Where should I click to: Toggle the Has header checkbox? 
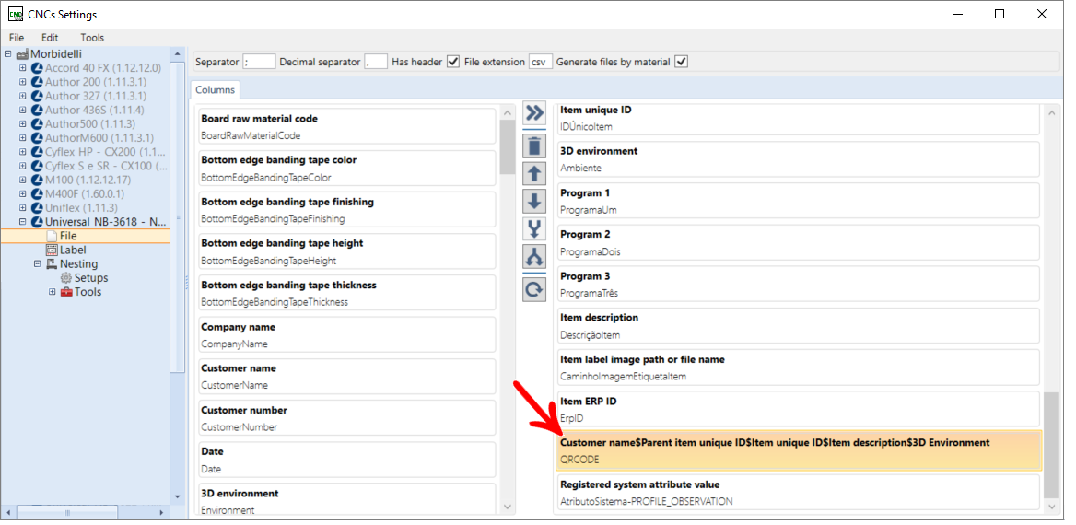[453, 62]
